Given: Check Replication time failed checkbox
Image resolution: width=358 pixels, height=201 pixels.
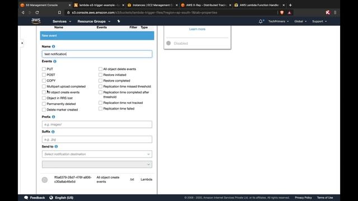Looking at the screenshot, I should (100, 109).
